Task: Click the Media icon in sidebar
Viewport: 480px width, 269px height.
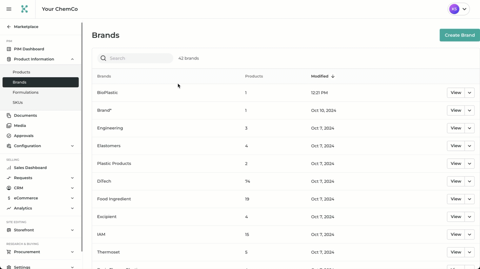Action: tap(9, 126)
